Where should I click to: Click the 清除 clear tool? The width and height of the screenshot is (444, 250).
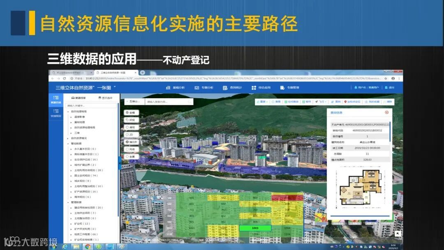tap(388, 102)
